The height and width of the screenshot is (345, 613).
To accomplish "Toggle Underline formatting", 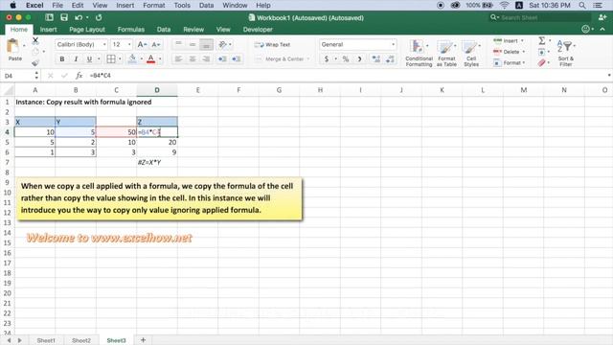I will point(89,59).
